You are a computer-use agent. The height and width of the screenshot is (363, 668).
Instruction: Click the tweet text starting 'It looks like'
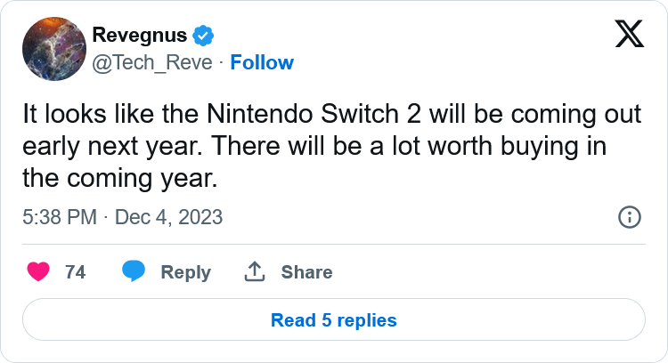(332, 146)
